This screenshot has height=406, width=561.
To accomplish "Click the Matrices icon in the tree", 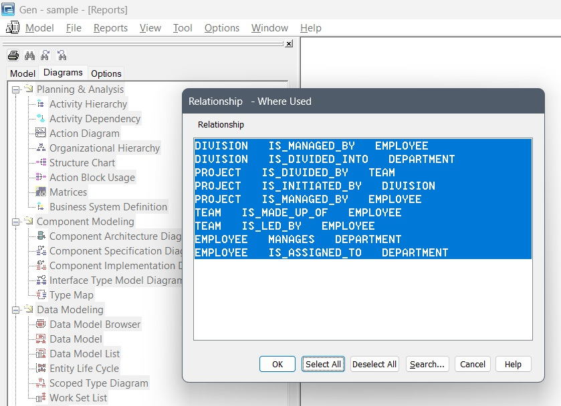I will point(41,192).
